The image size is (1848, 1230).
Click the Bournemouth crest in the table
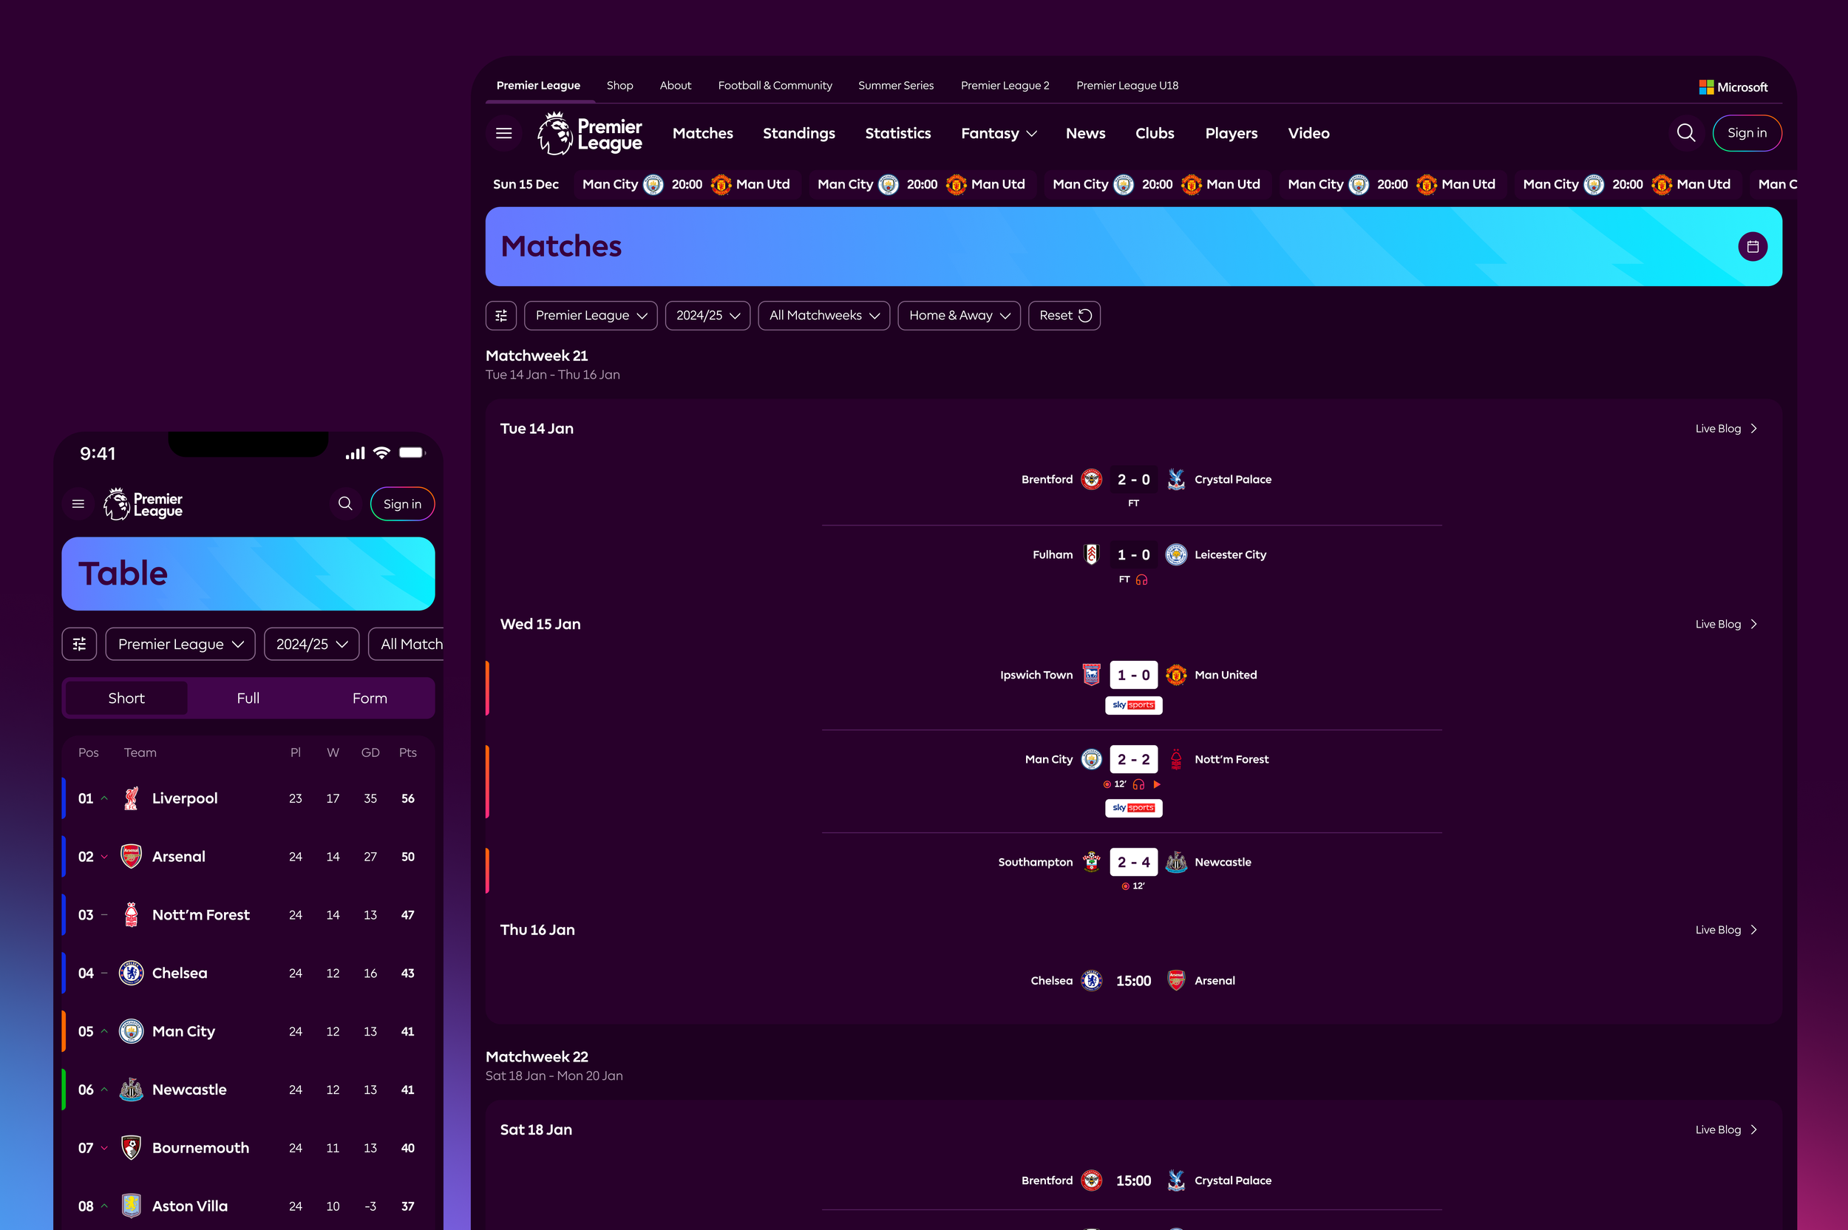[x=131, y=1148]
